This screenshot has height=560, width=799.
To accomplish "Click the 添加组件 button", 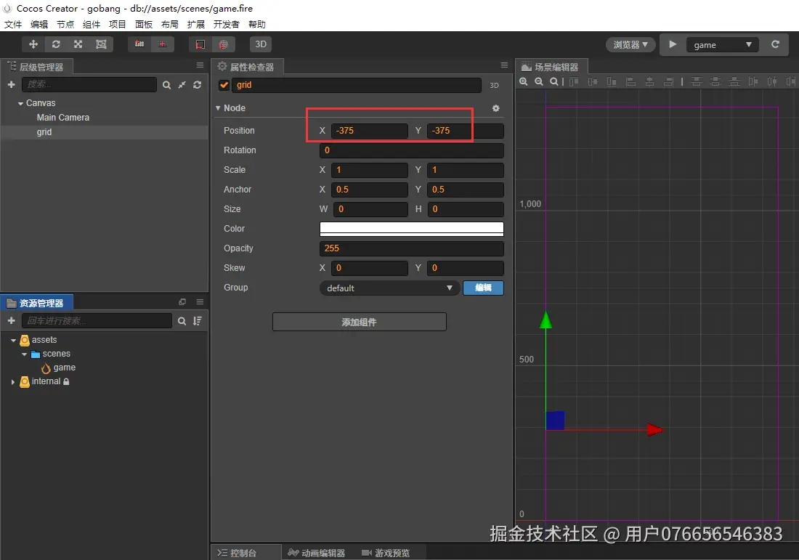I will tap(360, 322).
